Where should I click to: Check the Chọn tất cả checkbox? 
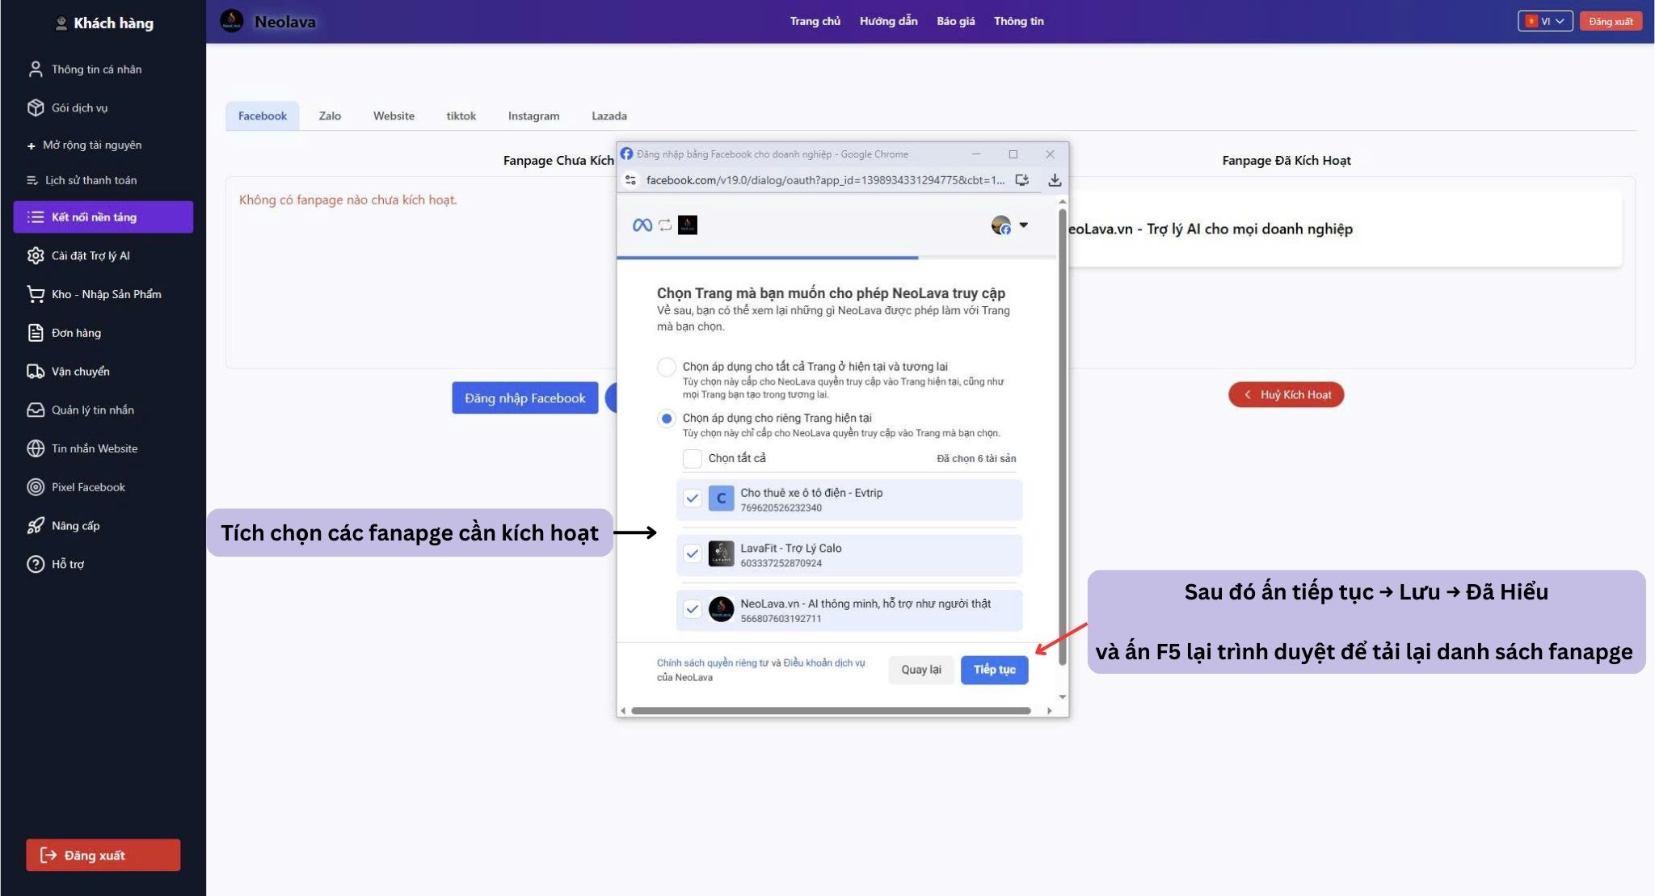(x=693, y=458)
